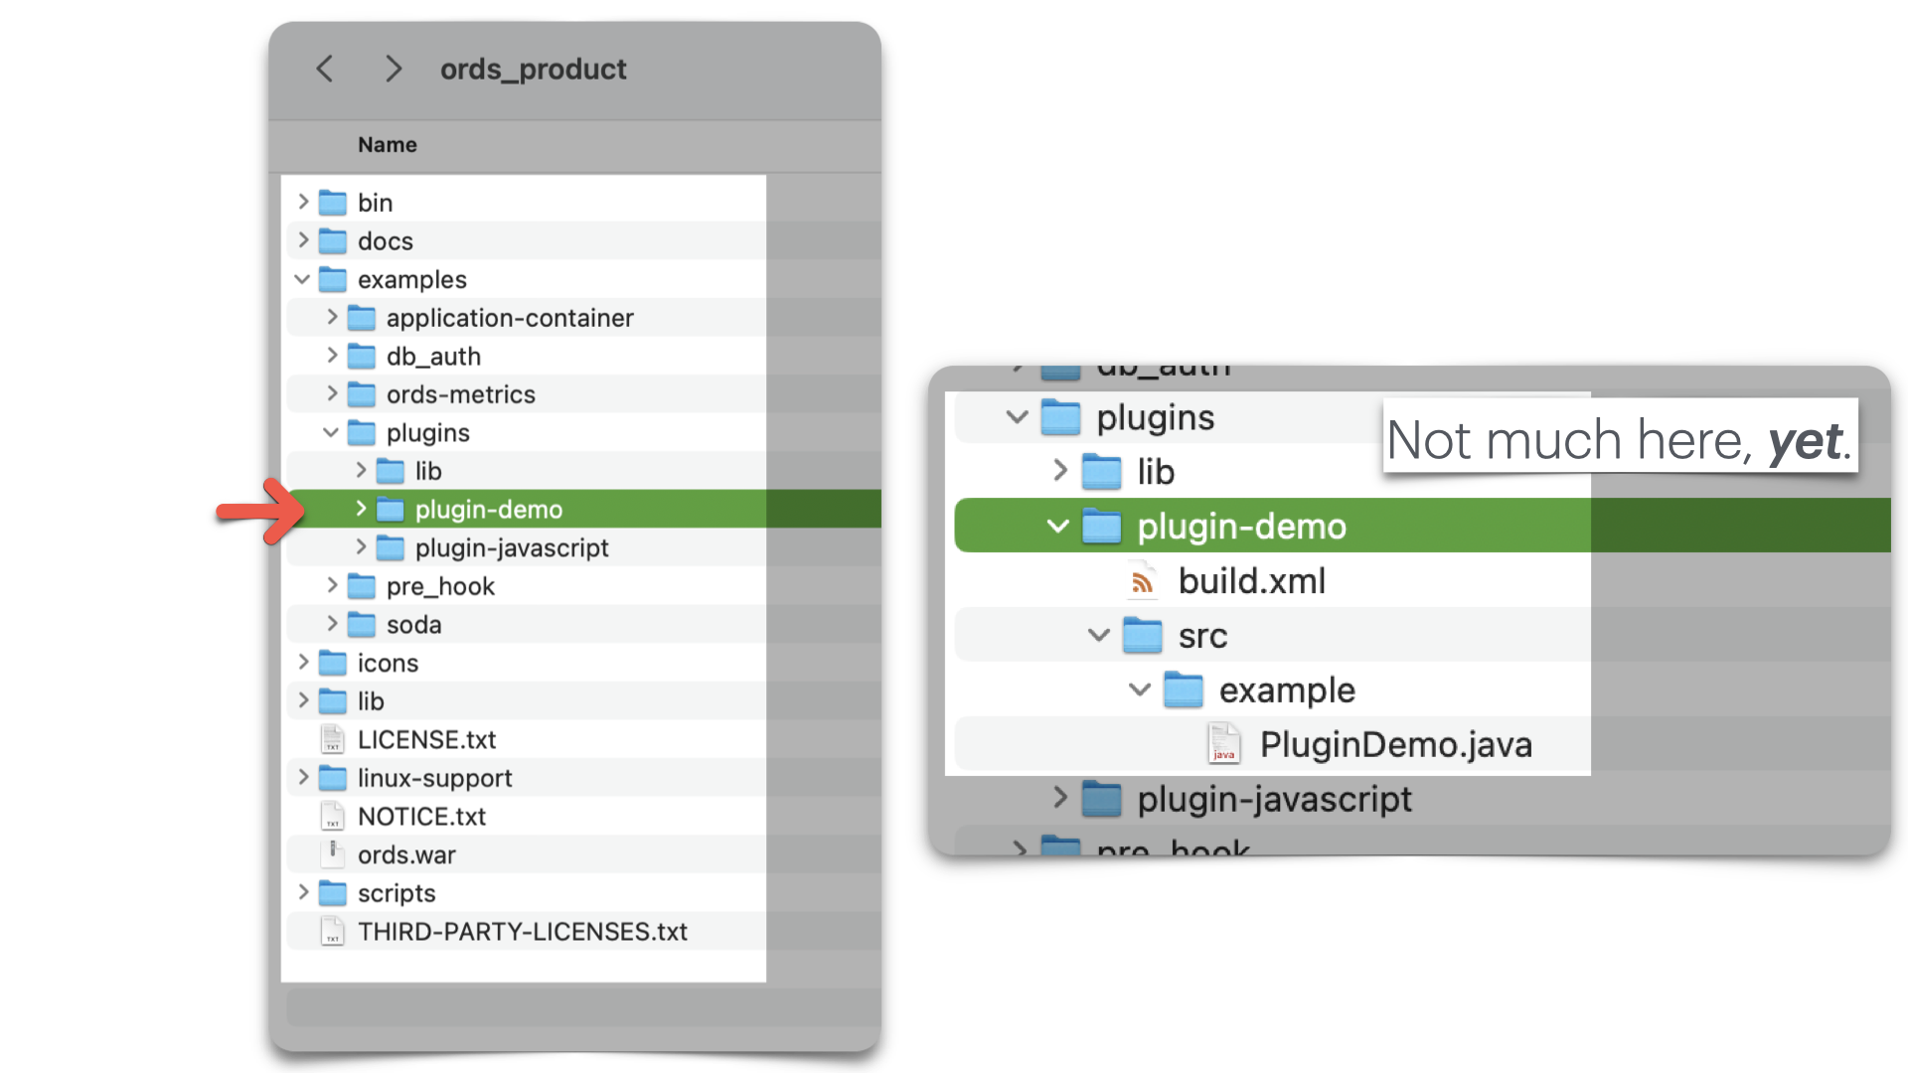Click the ords_product title label
The height and width of the screenshot is (1073, 1908).
[534, 69]
